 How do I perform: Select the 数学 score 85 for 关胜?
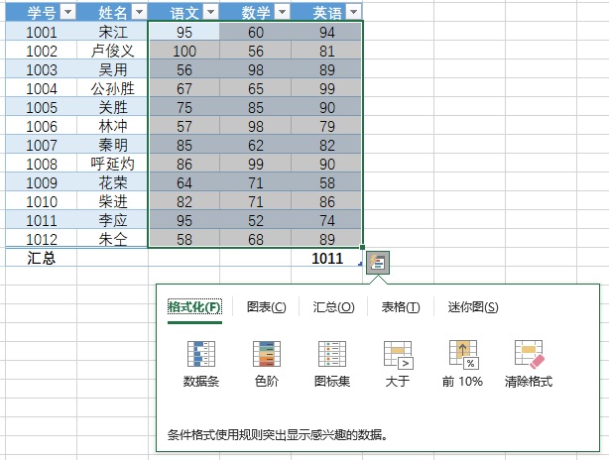256,107
